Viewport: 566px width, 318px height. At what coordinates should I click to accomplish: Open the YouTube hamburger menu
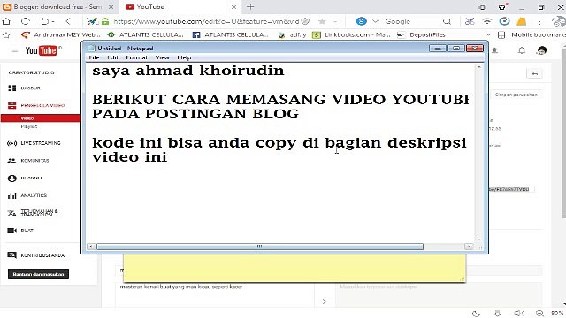(14, 50)
